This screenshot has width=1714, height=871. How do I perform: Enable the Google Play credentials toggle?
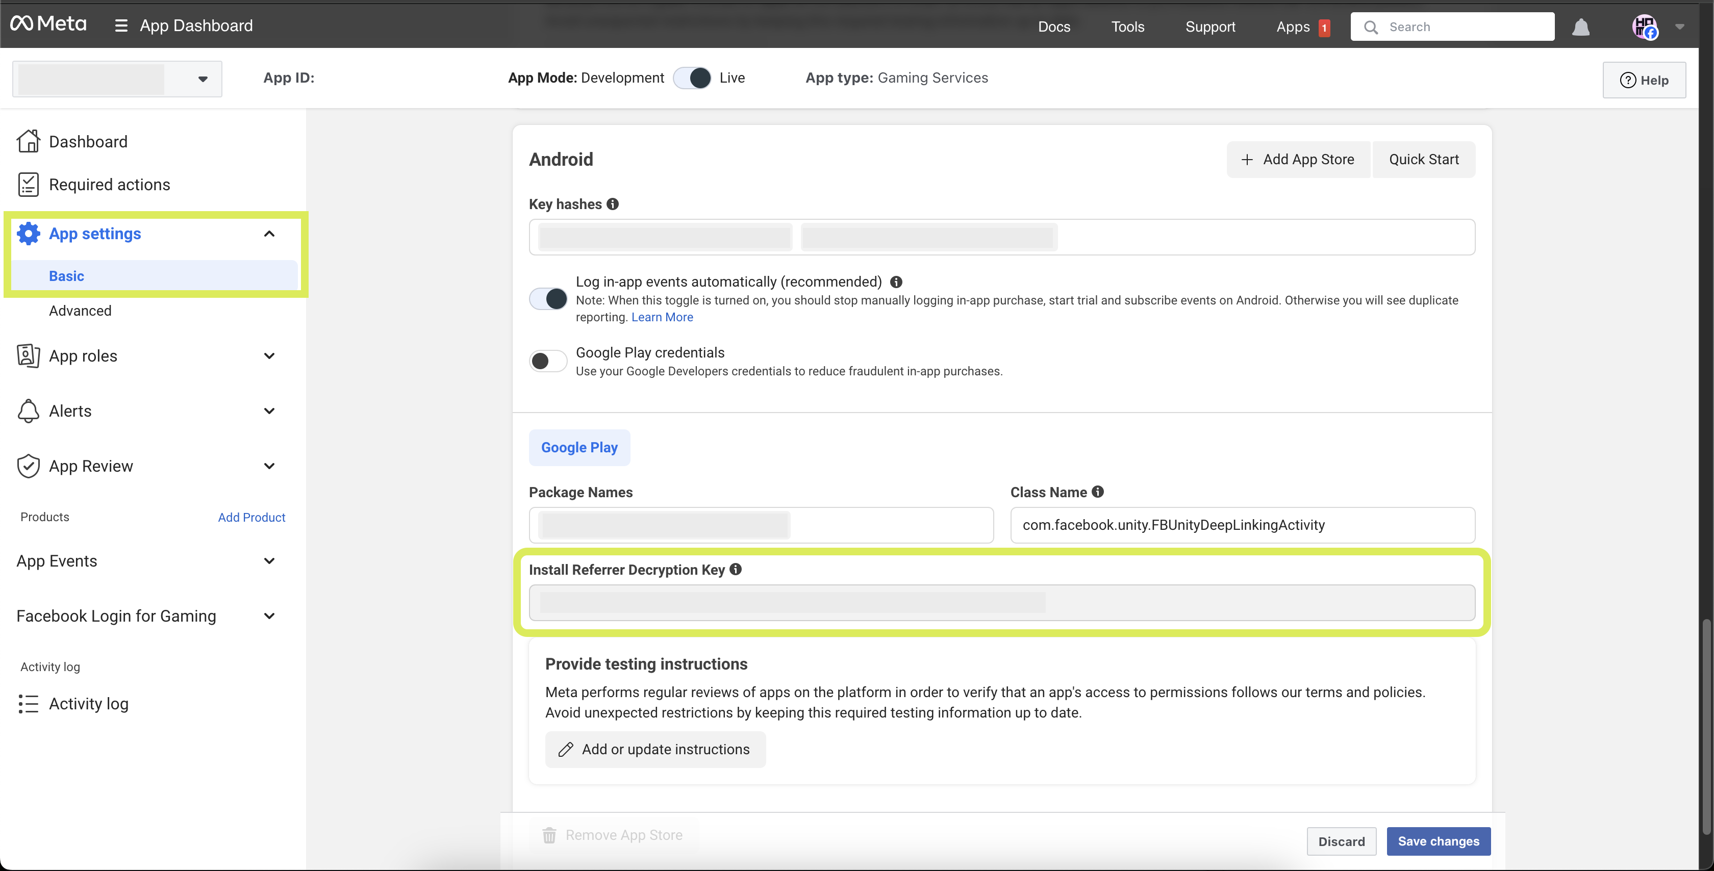tap(548, 362)
